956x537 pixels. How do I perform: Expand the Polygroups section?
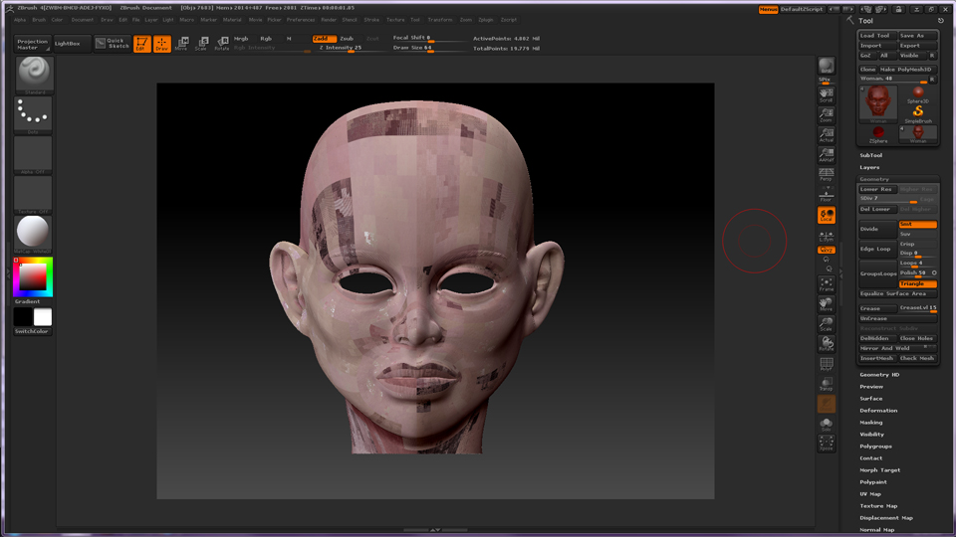pos(875,446)
